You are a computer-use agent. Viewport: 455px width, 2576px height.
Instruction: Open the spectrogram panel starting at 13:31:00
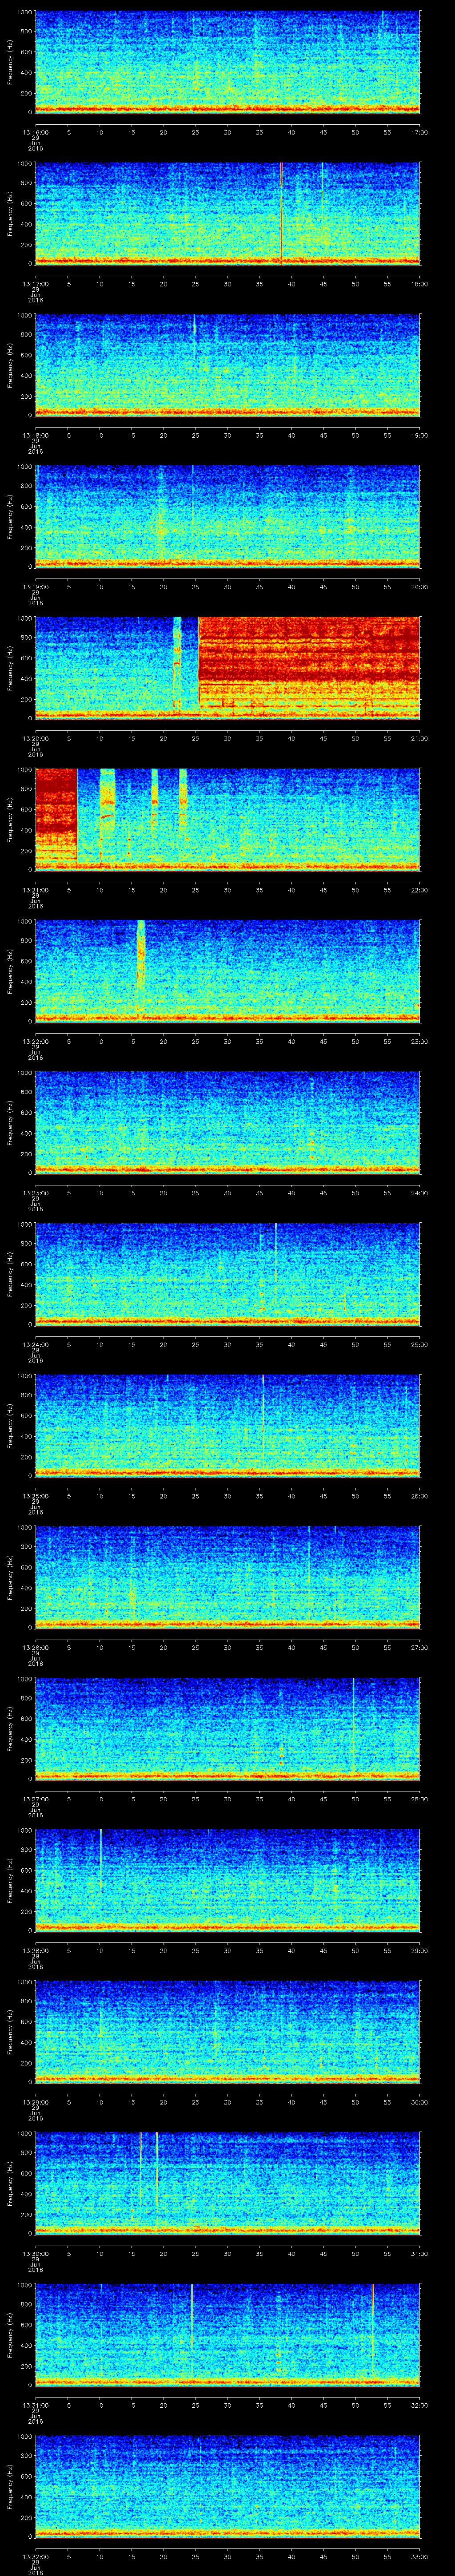[x=227, y=2334]
